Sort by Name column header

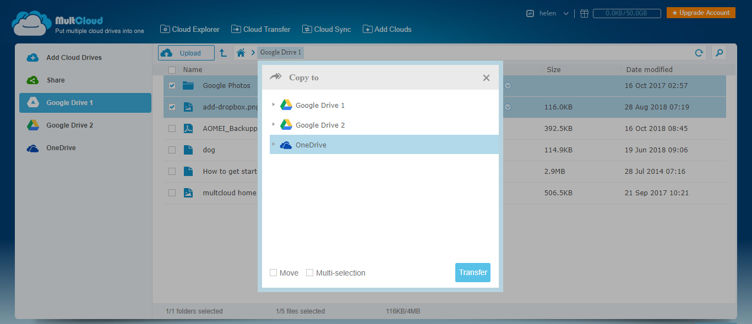(x=193, y=70)
